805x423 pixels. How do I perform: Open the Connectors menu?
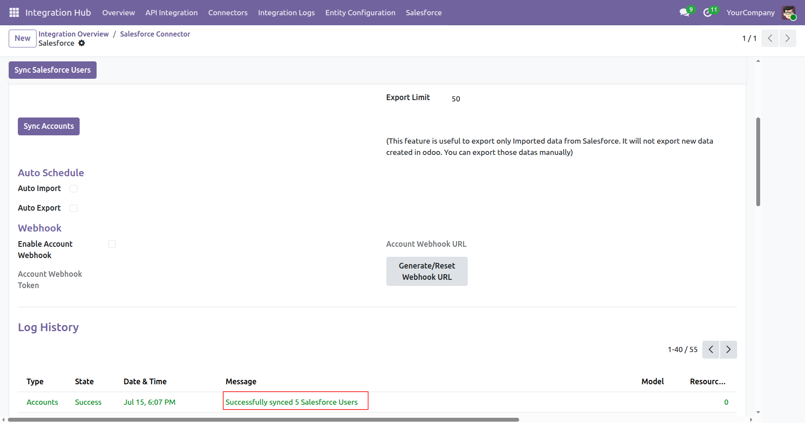[x=228, y=13]
